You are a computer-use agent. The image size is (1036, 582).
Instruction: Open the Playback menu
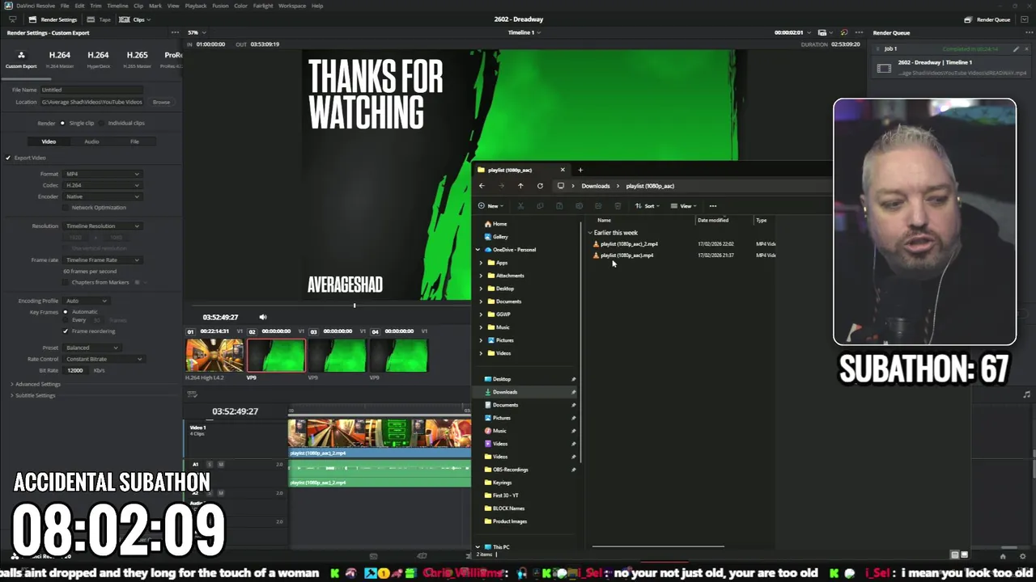(x=196, y=6)
